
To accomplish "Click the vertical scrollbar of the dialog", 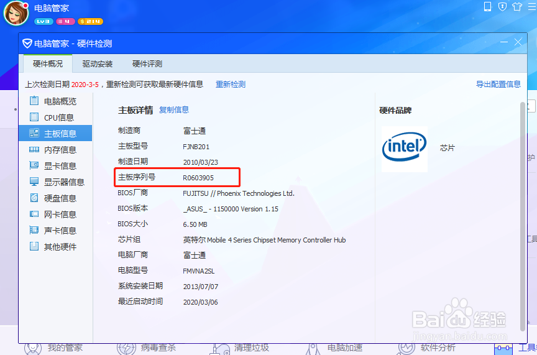I will point(523,216).
